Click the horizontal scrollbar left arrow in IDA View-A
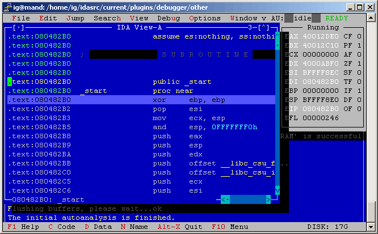378x234 pixels. (223, 199)
